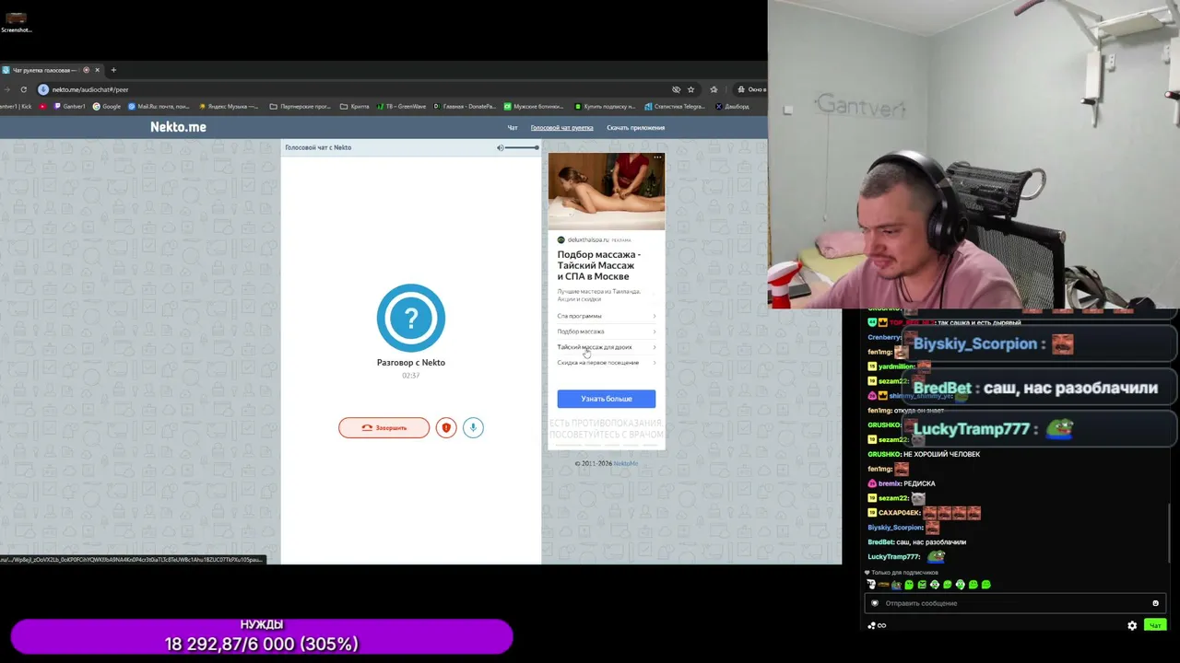
Task: Click the small BredBet chat message
Action: click(x=917, y=542)
